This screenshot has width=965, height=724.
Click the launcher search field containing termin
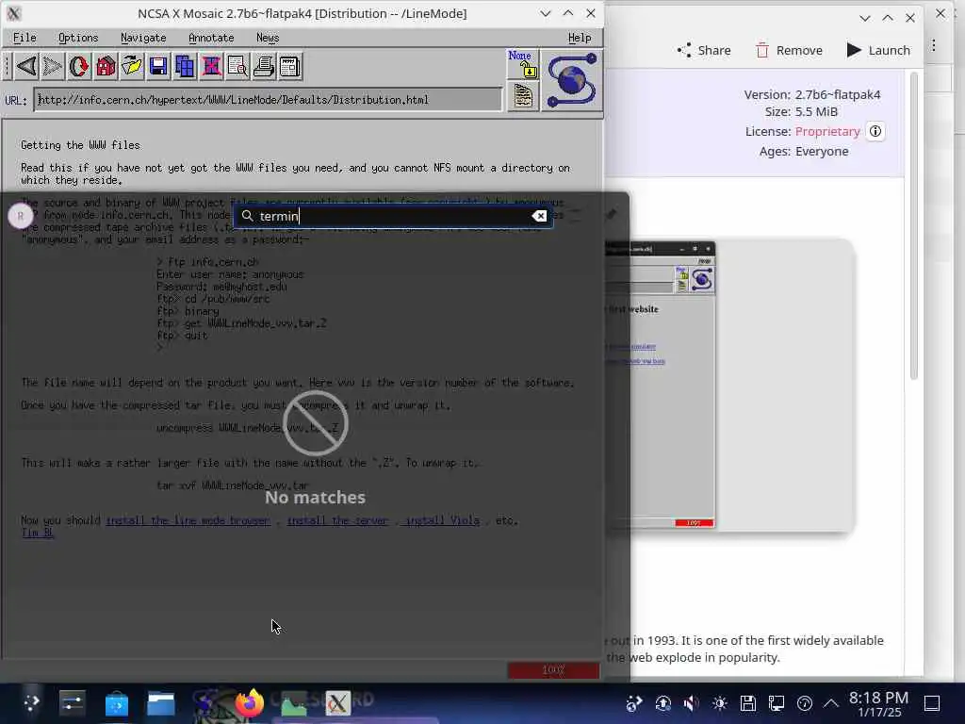pos(393,216)
